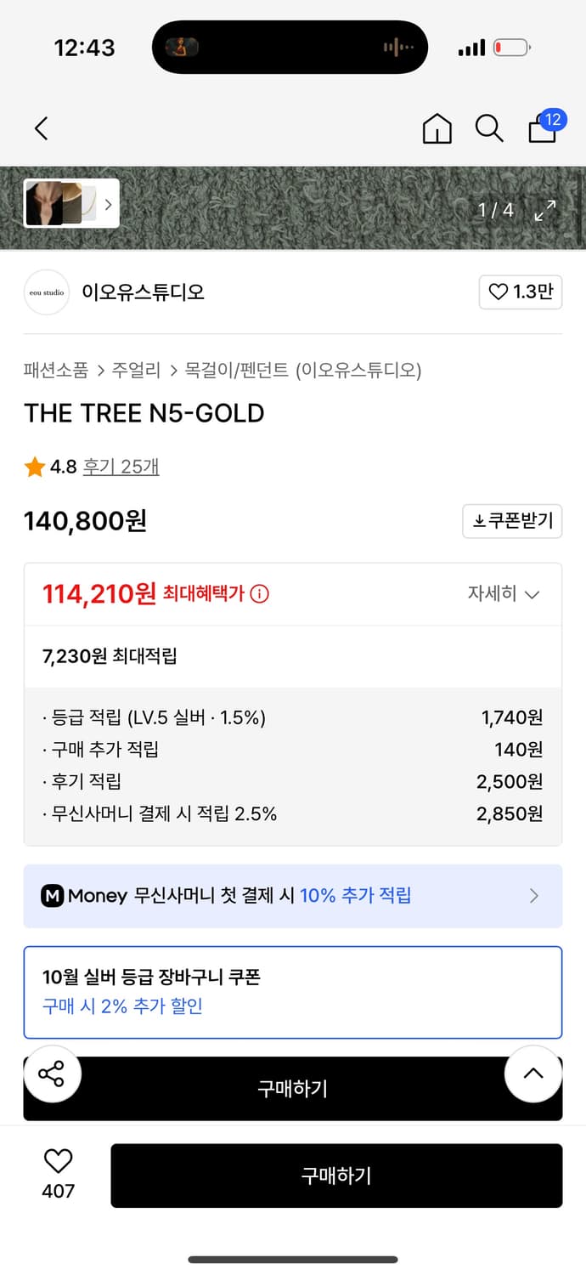Expand the product image thumbnail strip
Screen dimensions: 586x1275
click(71, 204)
